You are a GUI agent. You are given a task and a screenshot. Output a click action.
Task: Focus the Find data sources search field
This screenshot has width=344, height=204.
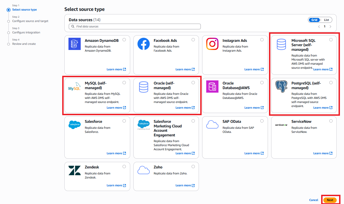135,27
